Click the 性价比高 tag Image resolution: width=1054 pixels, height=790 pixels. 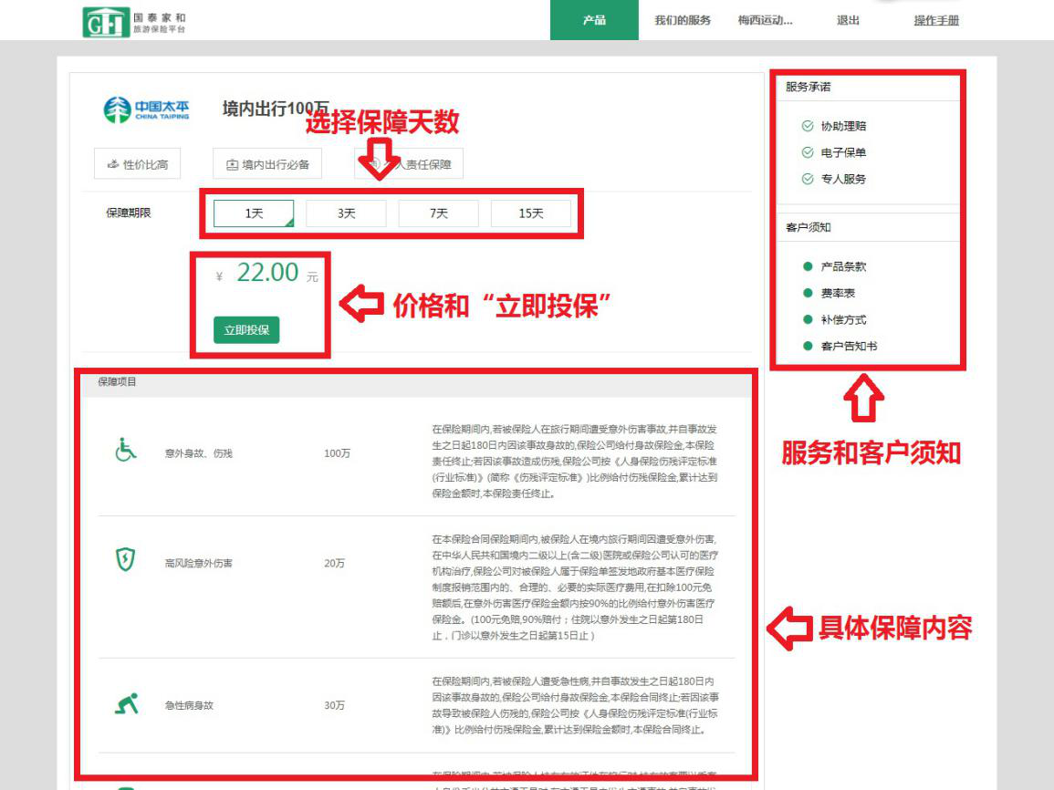coord(138,164)
